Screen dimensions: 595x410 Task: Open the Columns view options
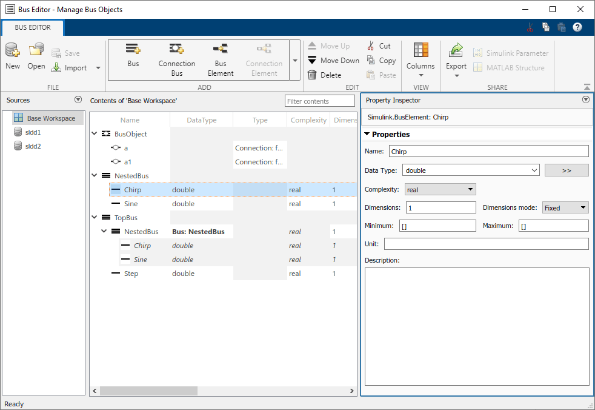(421, 59)
